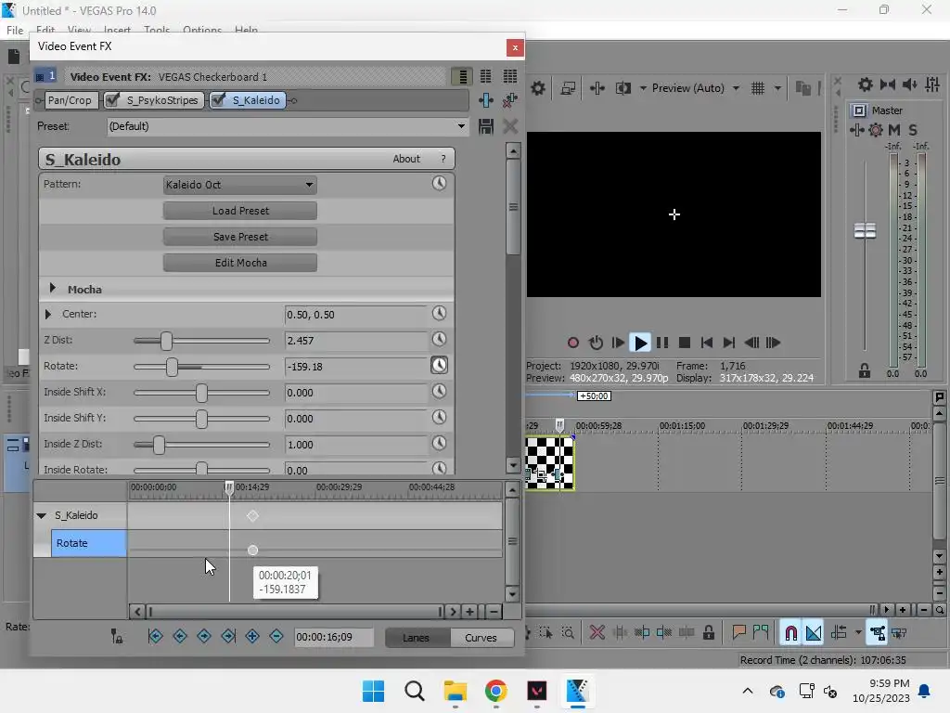Remove the selected plug-in from chain

click(x=510, y=100)
